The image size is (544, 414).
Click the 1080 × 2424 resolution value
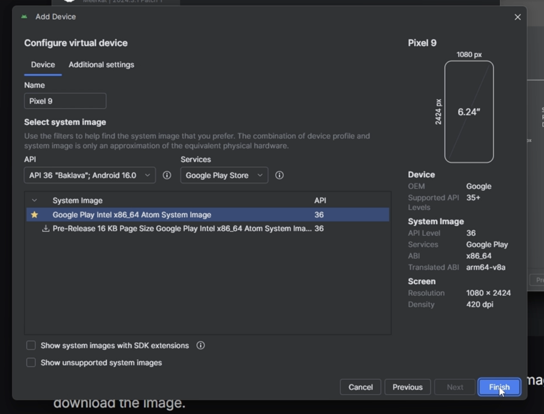[488, 293]
